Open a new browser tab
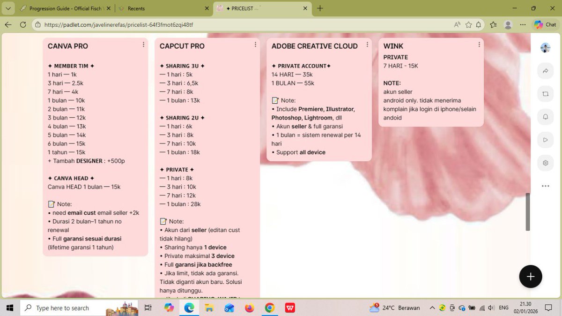The image size is (562, 316). click(x=320, y=8)
